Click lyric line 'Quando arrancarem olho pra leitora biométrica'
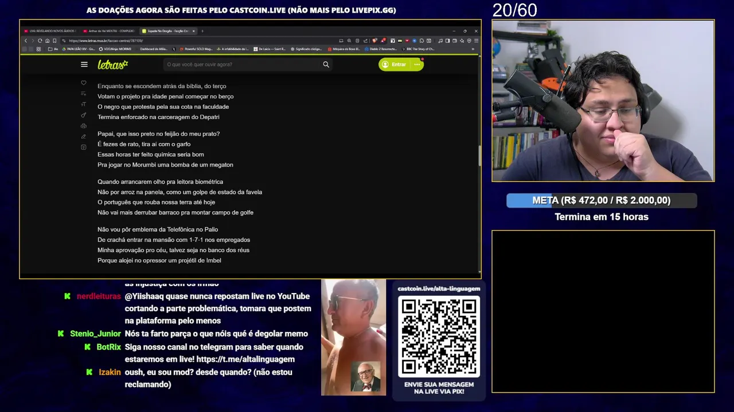 [x=160, y=182]
